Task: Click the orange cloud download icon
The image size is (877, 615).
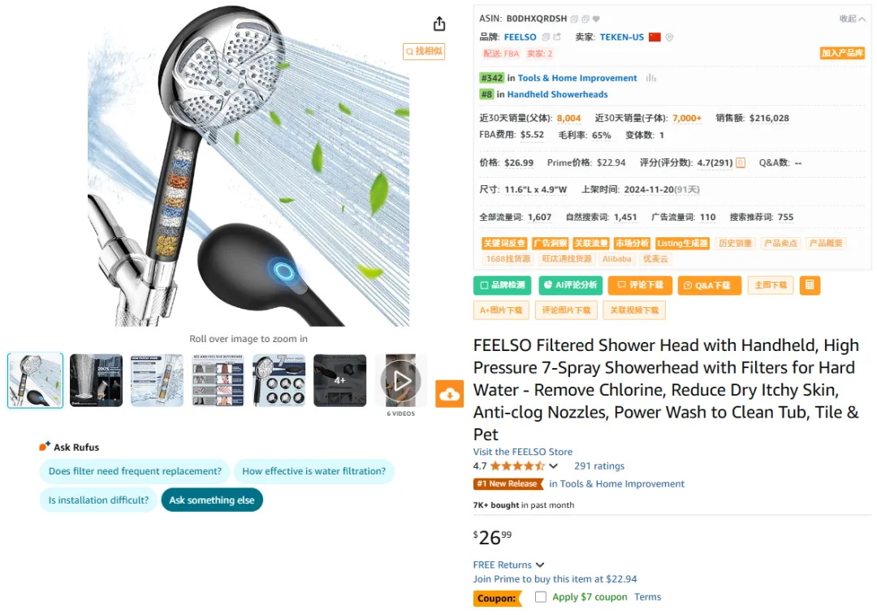Action: (x=449, y=394)
